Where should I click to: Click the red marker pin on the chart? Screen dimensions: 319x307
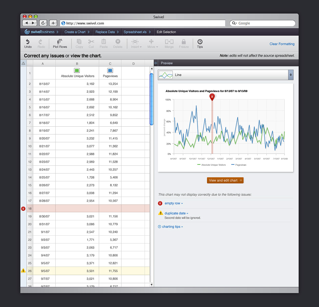212,97
